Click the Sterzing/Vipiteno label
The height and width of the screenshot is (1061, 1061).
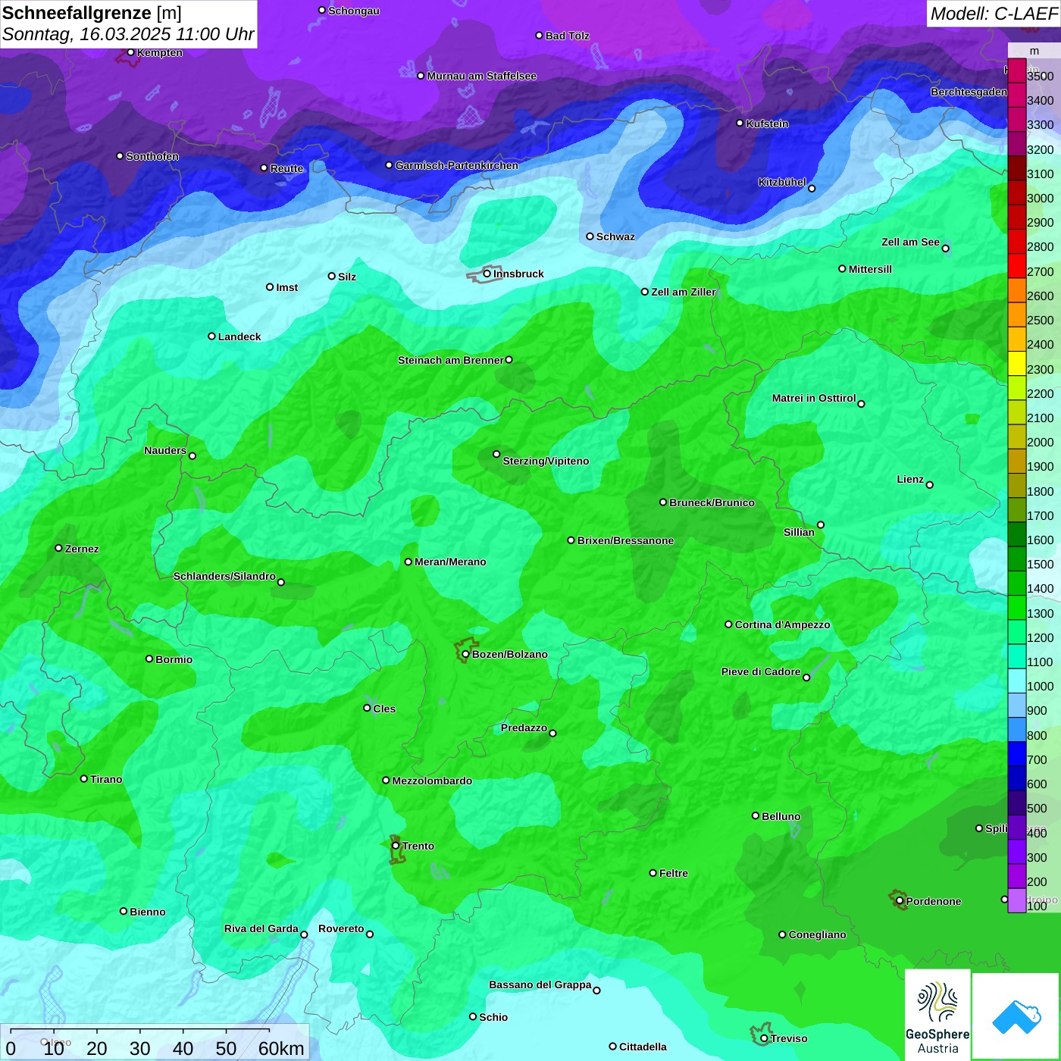[546, 461]
